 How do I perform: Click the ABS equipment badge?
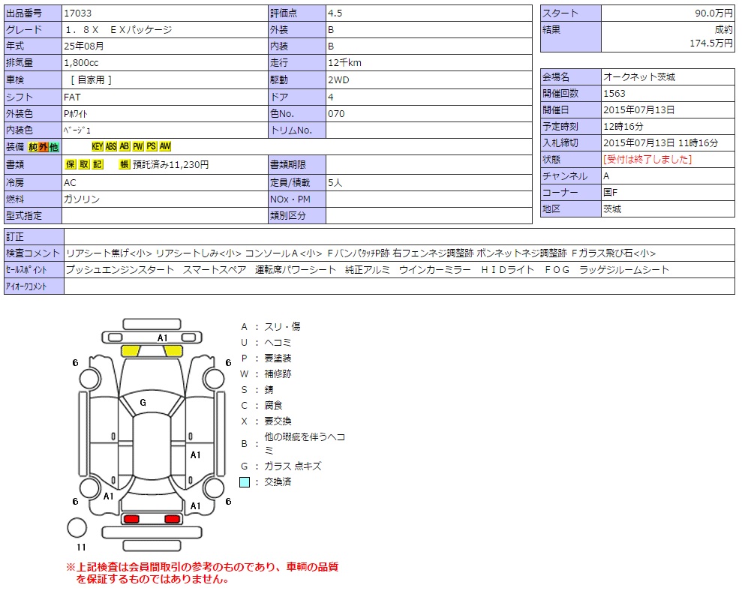pyautogui.click(x=111, y=147)
